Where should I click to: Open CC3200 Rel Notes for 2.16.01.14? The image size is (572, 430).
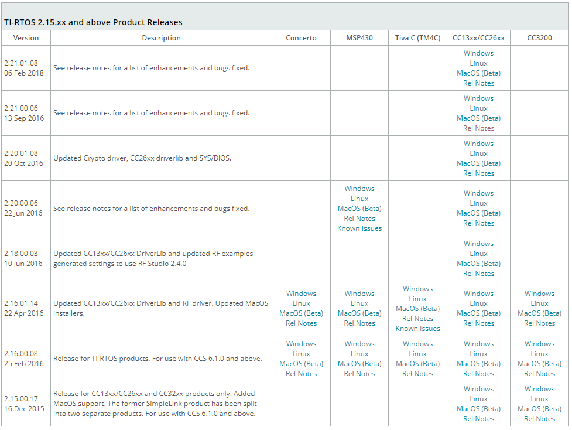pos(539,323)
